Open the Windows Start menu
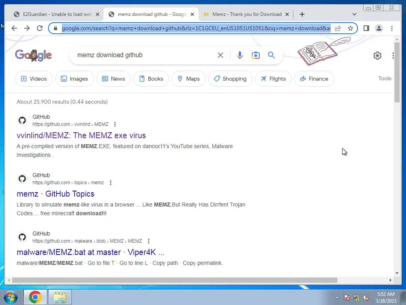406x305 pixels. tap(11, 297)
